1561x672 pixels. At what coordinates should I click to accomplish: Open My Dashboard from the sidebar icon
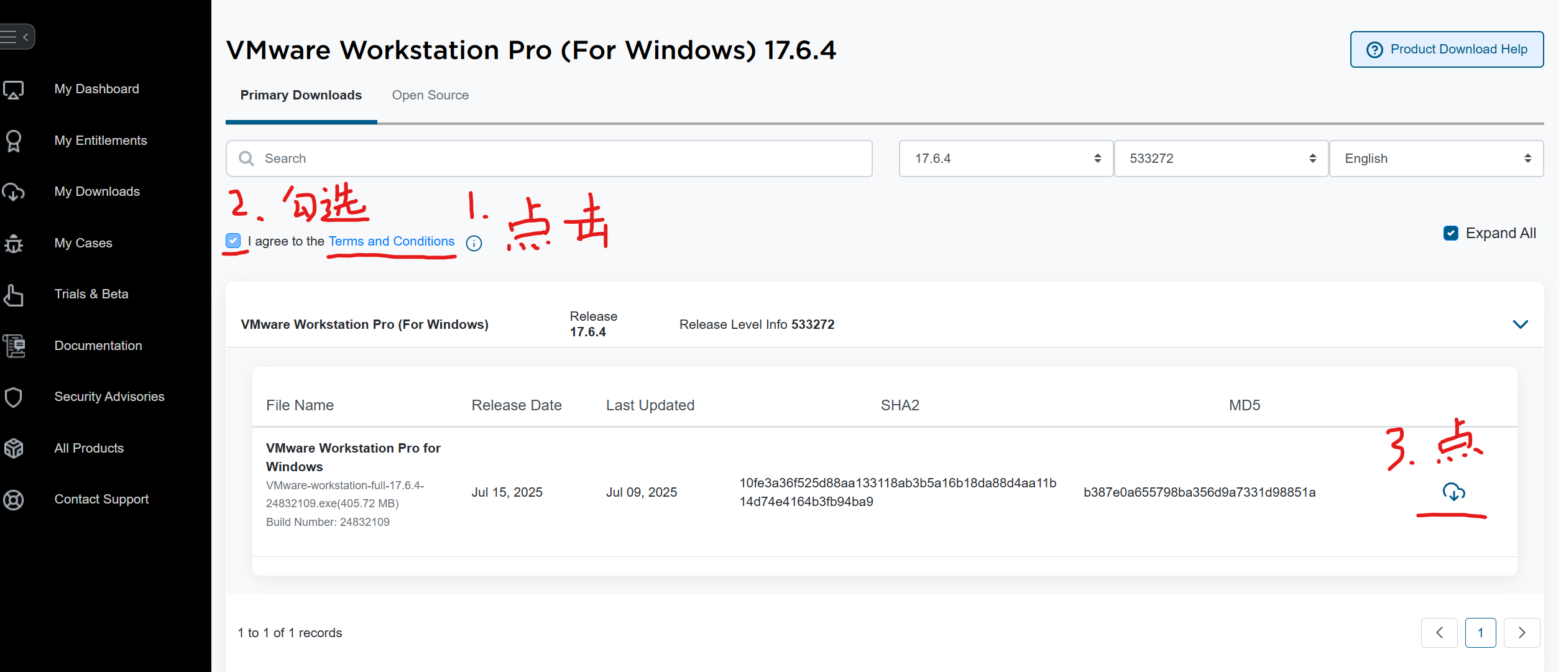click(14, 90)
